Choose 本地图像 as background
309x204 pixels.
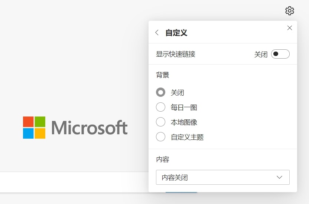point(160,122)
